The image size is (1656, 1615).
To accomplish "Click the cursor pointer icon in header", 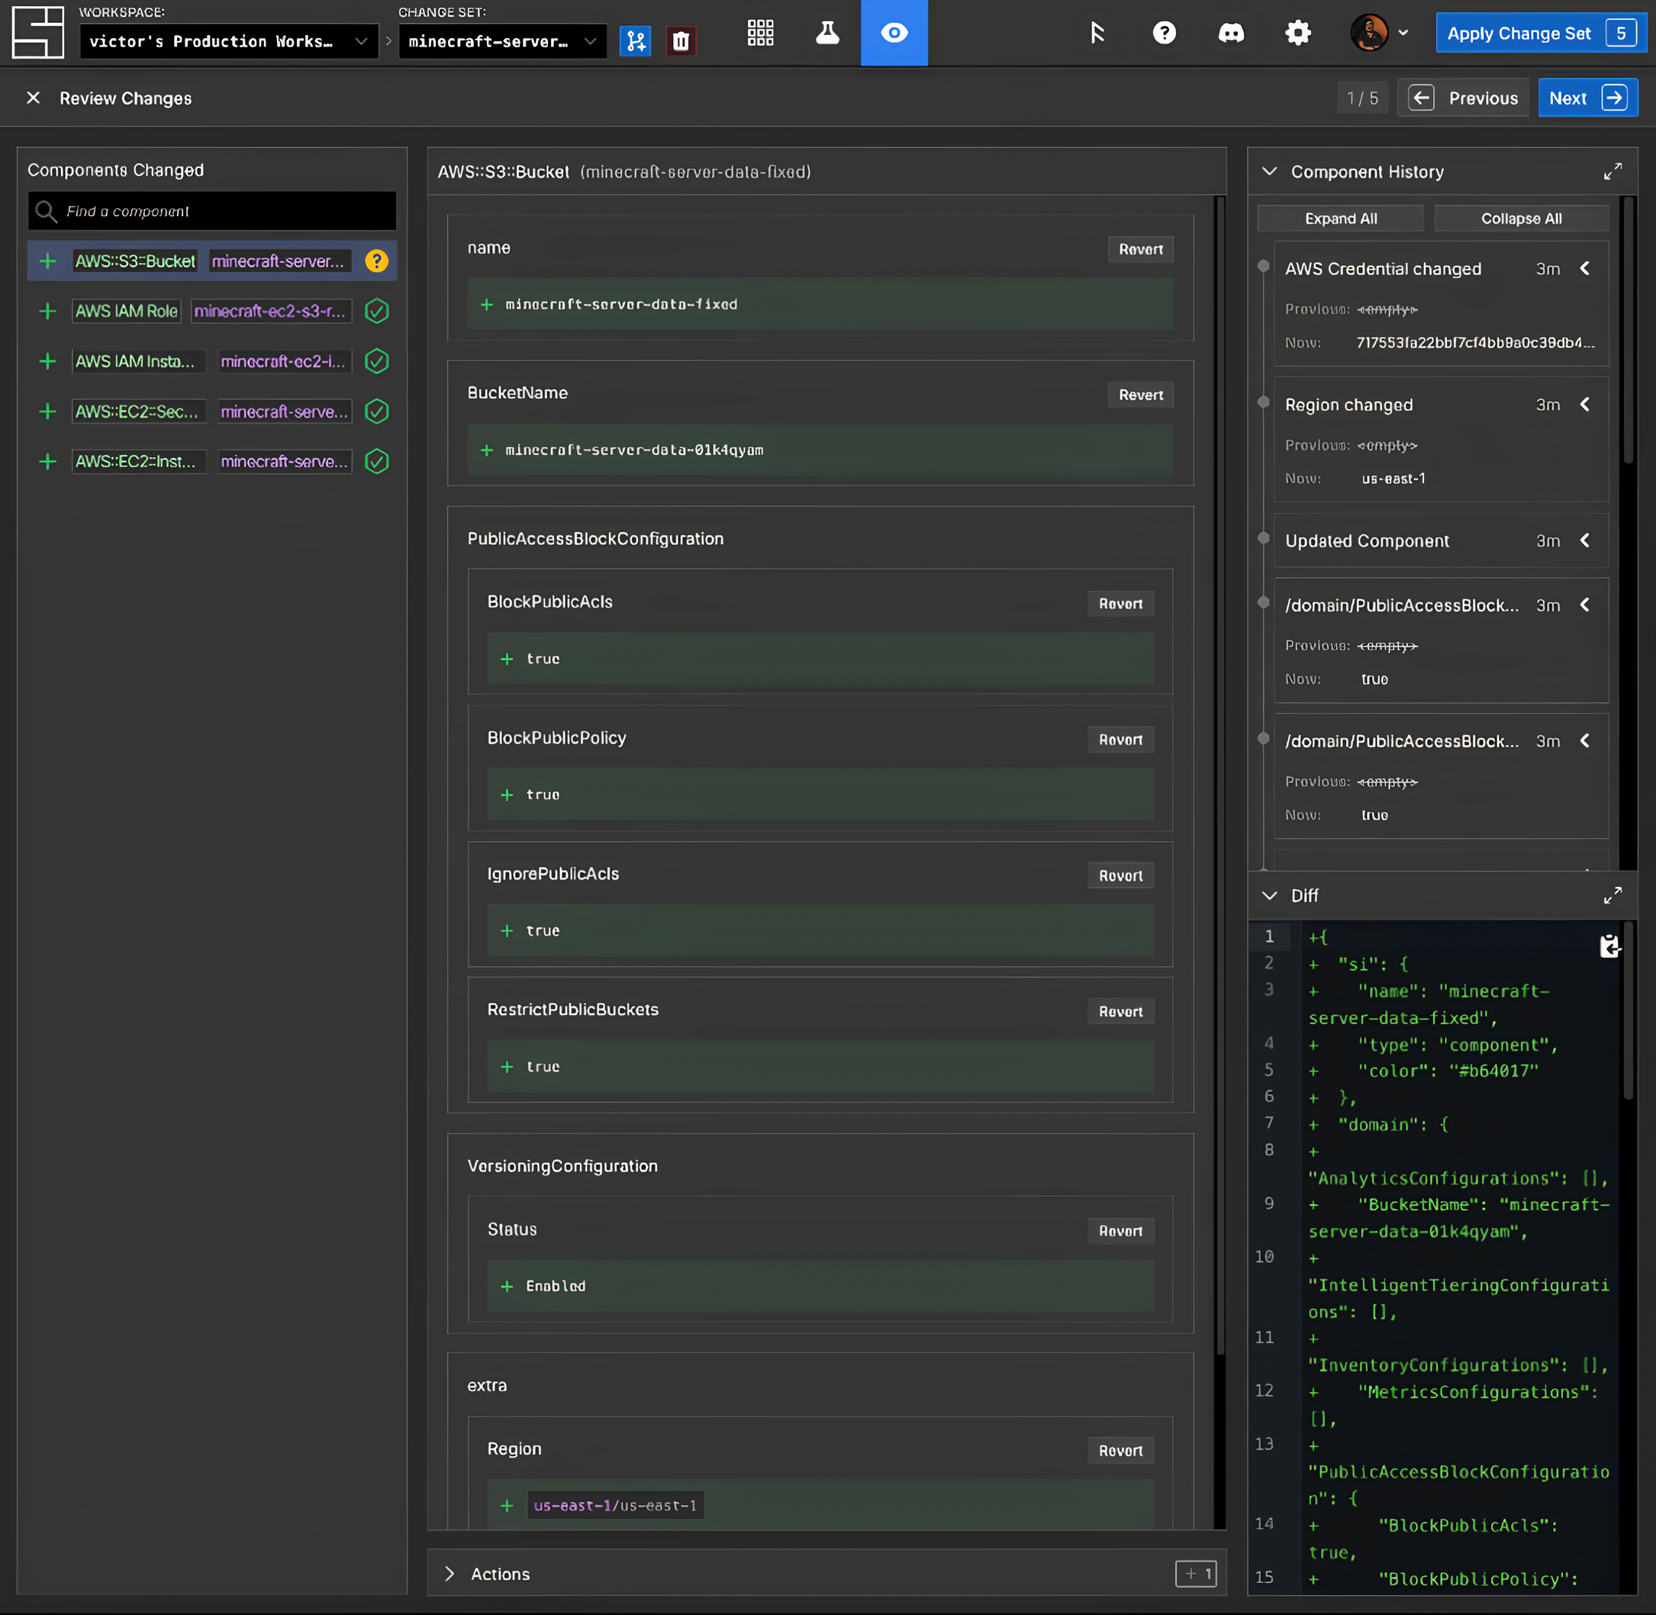I will pyautogui.click(x=1097, y=33).
